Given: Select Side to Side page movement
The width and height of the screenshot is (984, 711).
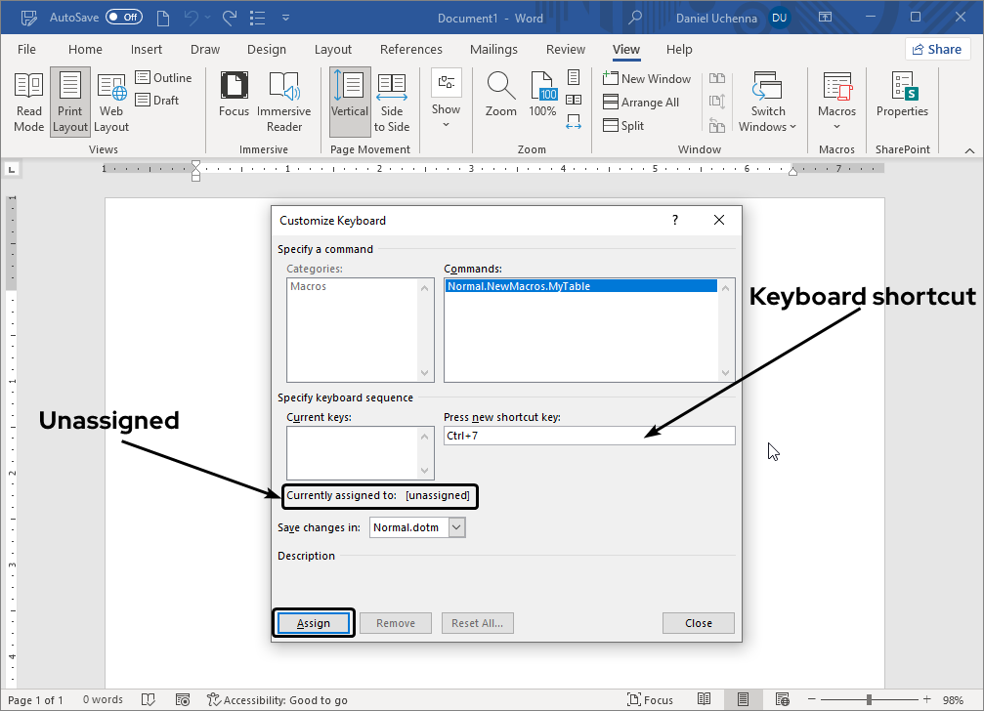Looking at the screenshot, I should tap(392, 101).
